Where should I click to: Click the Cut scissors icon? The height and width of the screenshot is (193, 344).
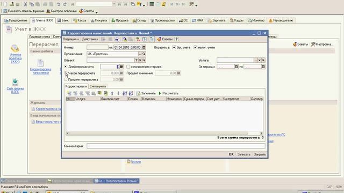[x=25, y=4]
